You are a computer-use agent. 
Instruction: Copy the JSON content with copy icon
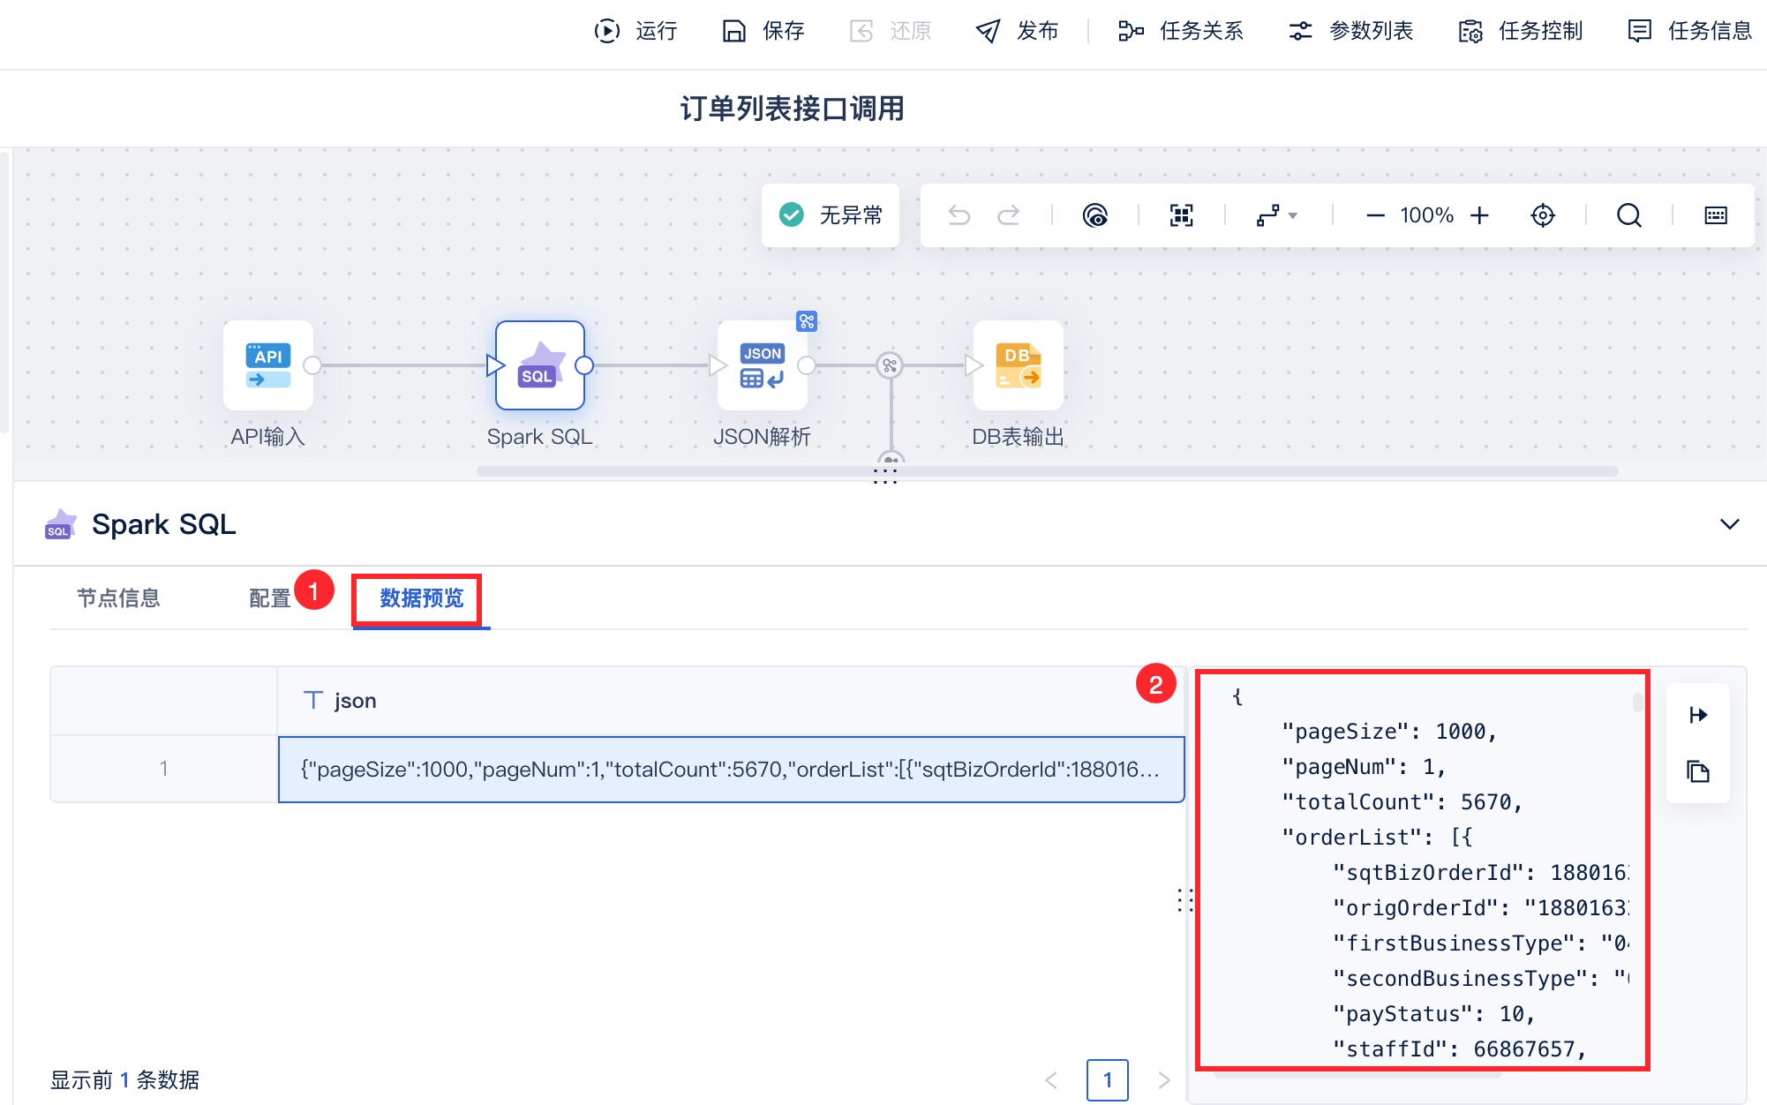click(x=1697, y=771)
